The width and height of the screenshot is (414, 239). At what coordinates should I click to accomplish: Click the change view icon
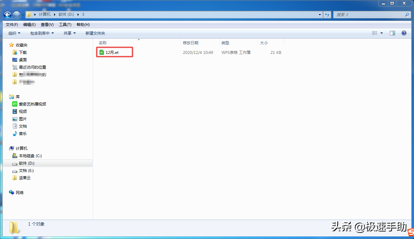click(375, 33)
